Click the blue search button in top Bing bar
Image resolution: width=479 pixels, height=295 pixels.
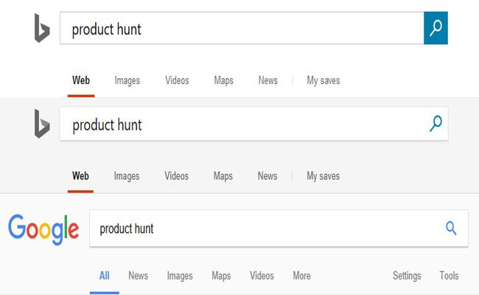436,28
